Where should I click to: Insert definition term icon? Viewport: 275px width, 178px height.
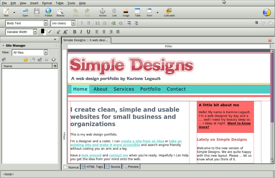click(129, 23)
